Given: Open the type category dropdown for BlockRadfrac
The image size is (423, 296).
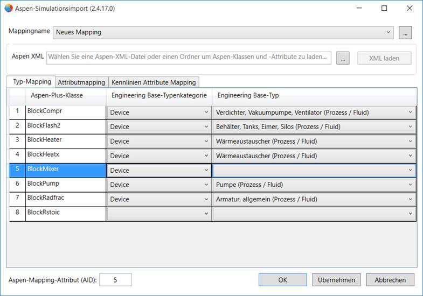Looking at the screenshot, I should pyautogui.click(x=159, y=199).
